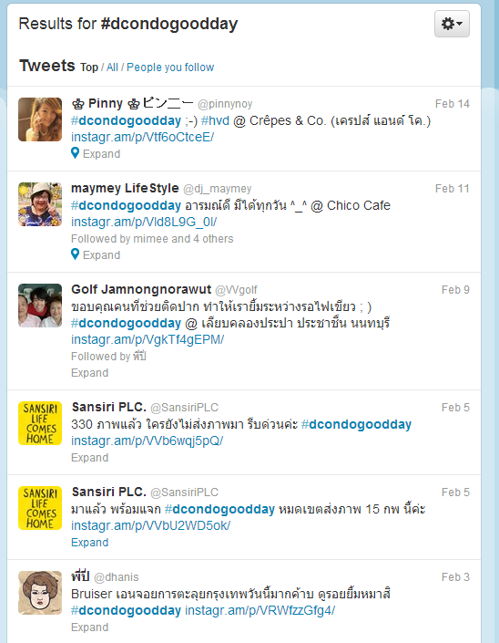The image size is (499, 643).
Task: Select Top tweets filter
Action: [89, 67]
